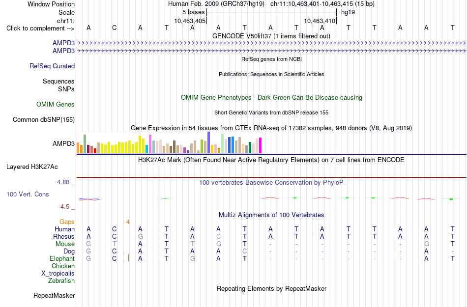The image size is (467, 307).
Task: Click the GENCODE V50lift37 track title
Action: [271, 36]
